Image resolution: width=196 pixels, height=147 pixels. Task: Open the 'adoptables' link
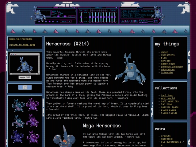(x=168, y=69)
